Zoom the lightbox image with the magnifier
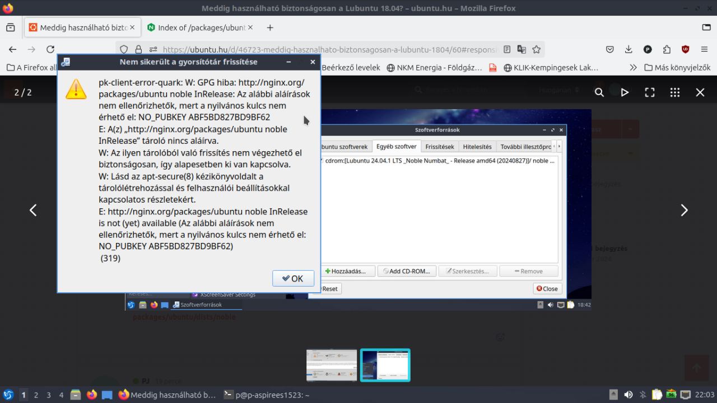 [599, 92]
